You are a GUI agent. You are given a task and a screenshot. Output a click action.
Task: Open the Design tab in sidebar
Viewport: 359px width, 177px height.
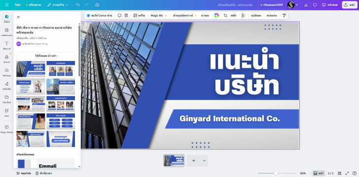(x=6, y=19)
